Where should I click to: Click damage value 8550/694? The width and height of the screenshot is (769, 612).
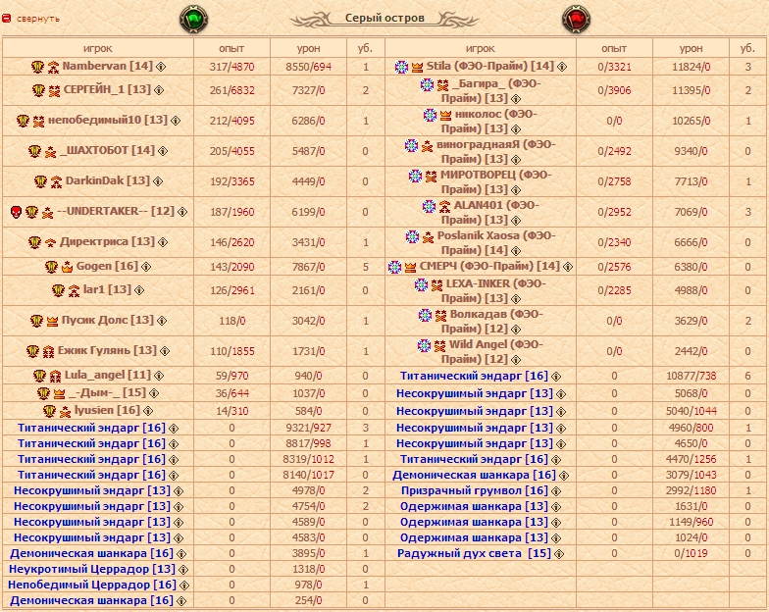[x=308, y=67]
